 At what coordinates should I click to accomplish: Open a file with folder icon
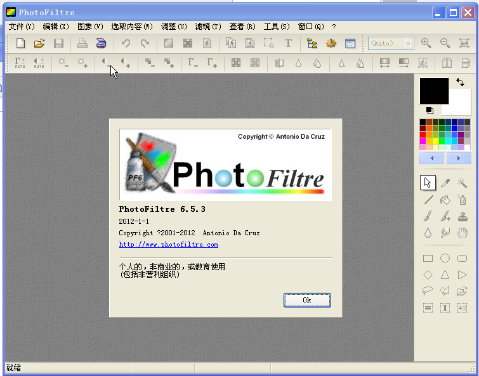39,43
